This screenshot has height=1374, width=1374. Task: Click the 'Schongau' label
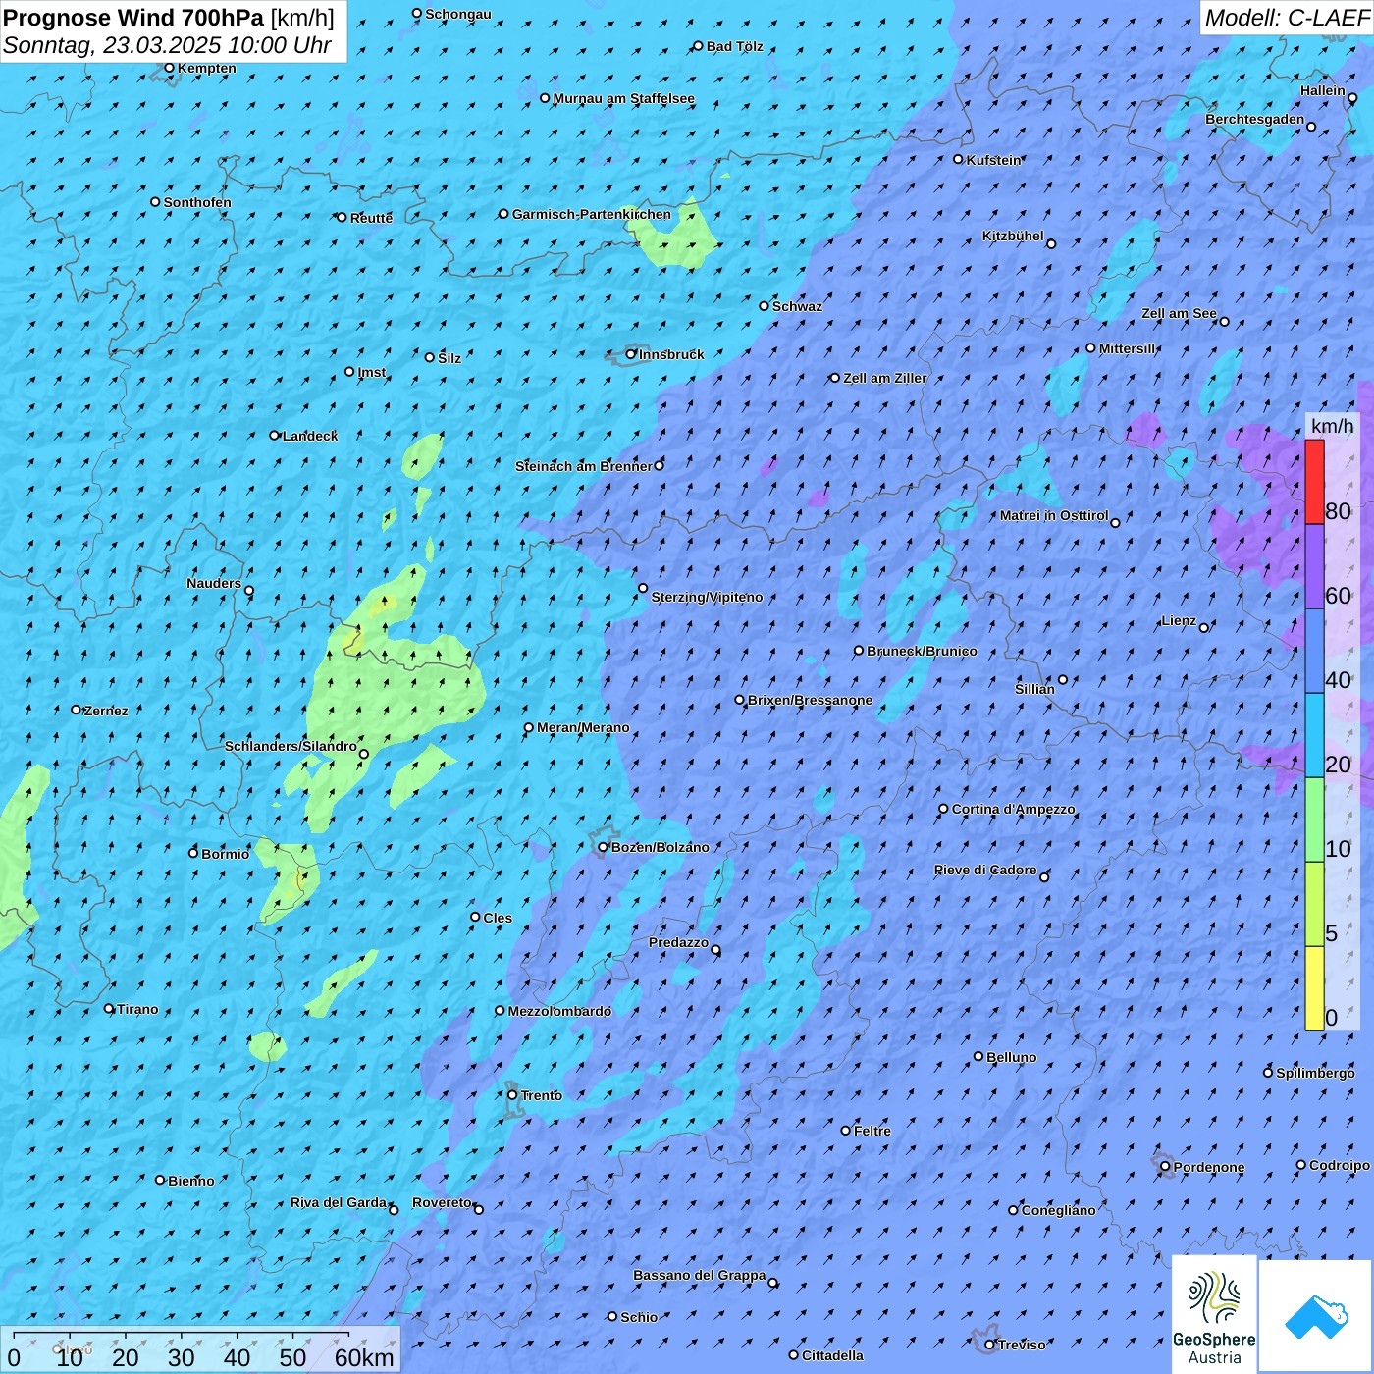(x=458, y=14)
